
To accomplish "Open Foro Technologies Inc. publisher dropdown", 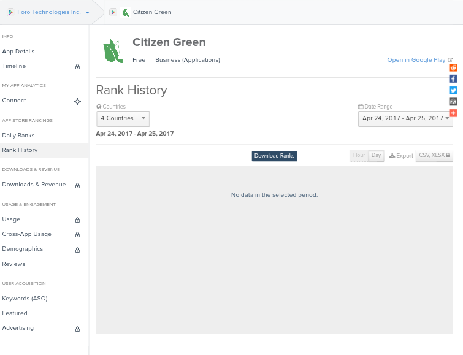I will click(48, 12).
